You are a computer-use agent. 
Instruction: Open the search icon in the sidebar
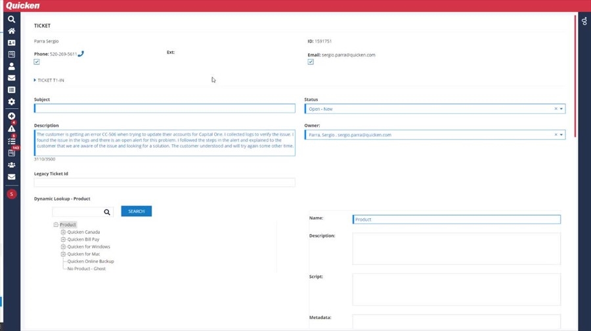(11, 20)
